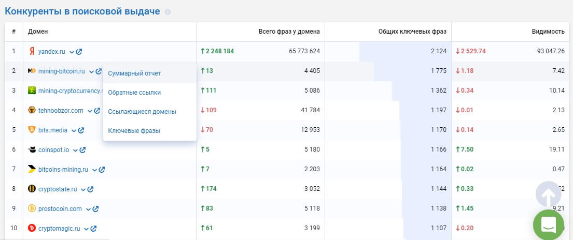Select 'Суммарный отчет' from the menu
573x240 pixels.
click(134, 73)
